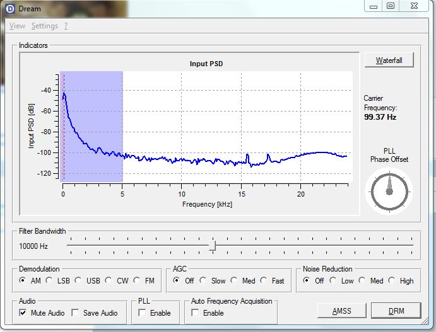Click the PLL Phase Offset dial
This screenshot has height=332, width=436.
(x=389, y=192)
